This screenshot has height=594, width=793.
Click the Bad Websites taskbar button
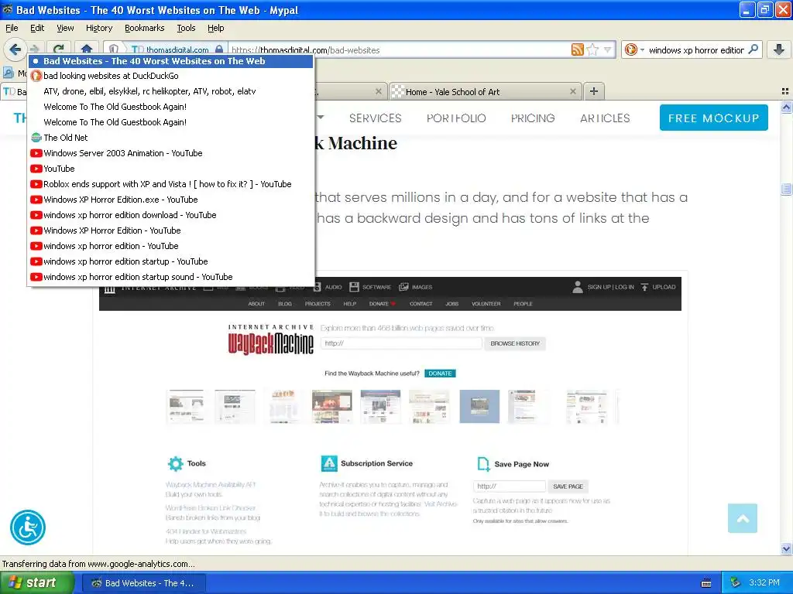point(143,583)
